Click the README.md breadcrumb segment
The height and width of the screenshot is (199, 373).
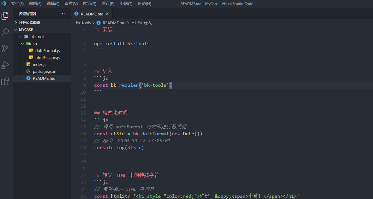(x=114, y=23)
